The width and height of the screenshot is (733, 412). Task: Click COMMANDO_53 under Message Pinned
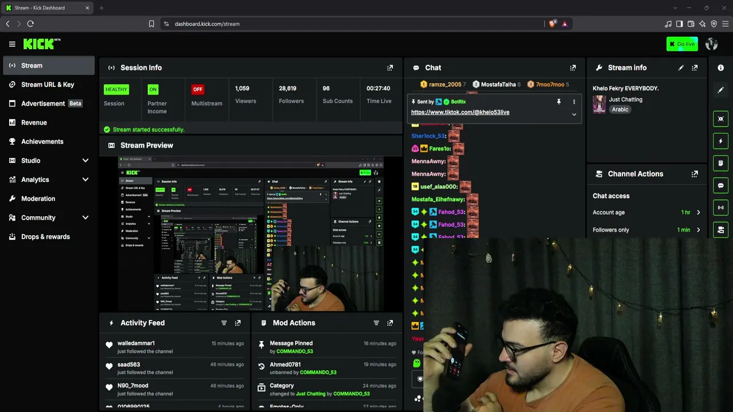(295, 351)
